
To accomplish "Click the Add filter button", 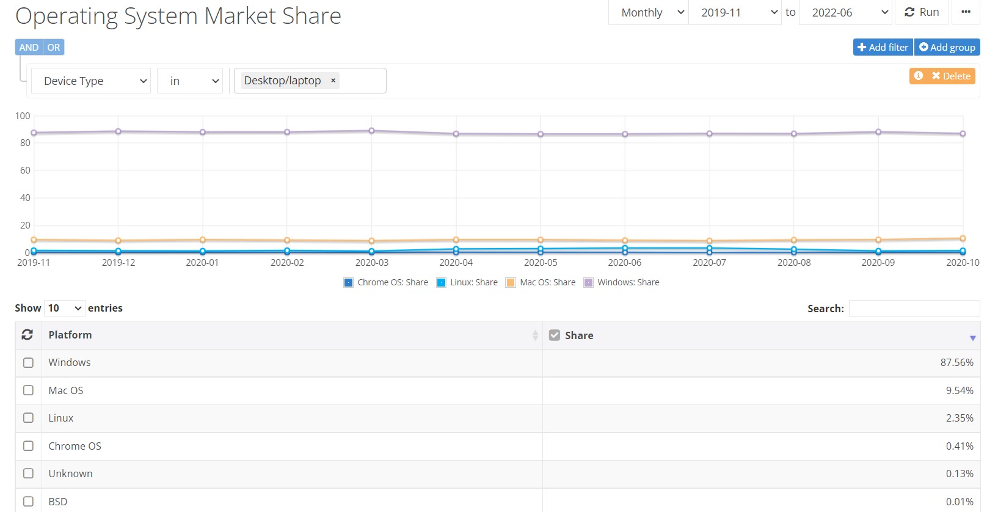I will click(x=883, y=47).
